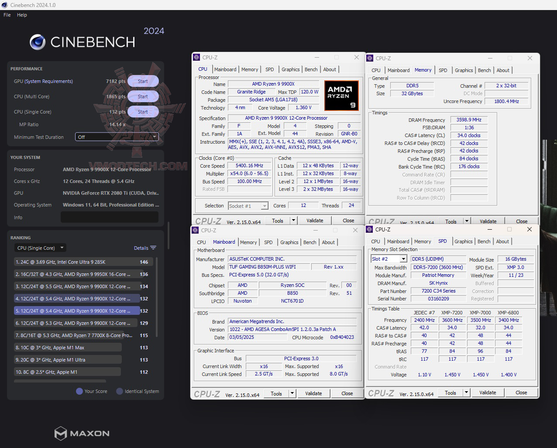Click the Info input field

click(110, 217)
